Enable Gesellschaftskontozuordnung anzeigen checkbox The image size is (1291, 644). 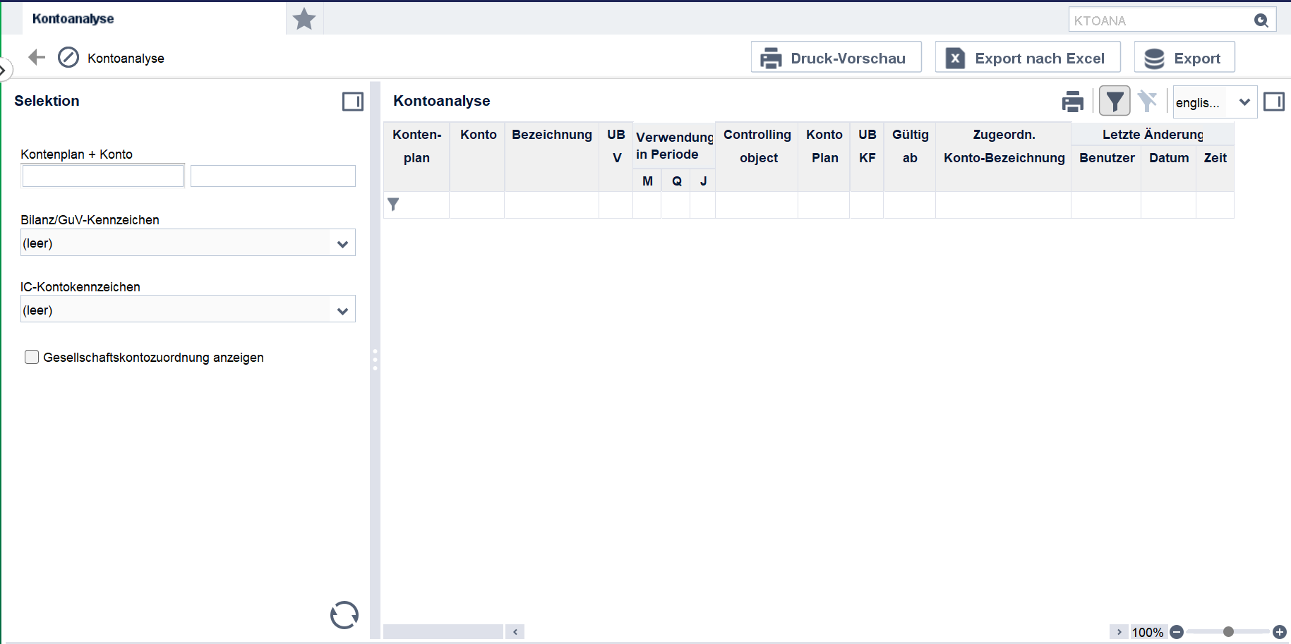coord(32,357)
